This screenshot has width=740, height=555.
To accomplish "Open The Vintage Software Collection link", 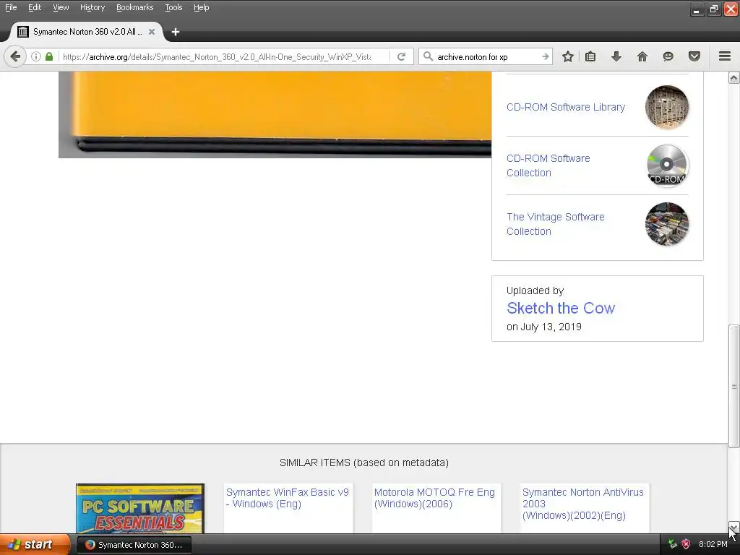I will [x=556, y=224].
